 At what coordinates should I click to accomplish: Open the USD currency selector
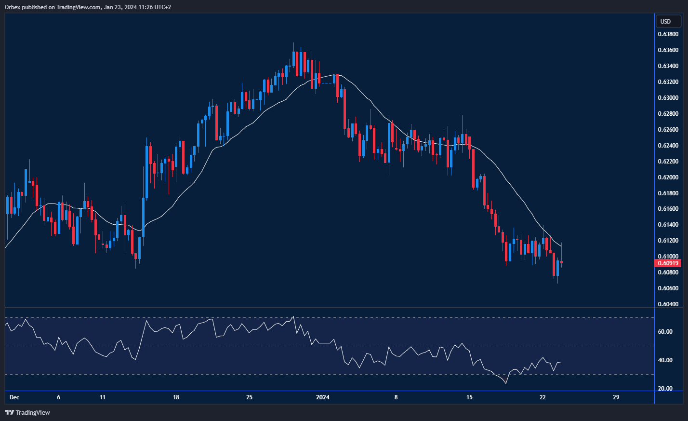tap(668, 21)
